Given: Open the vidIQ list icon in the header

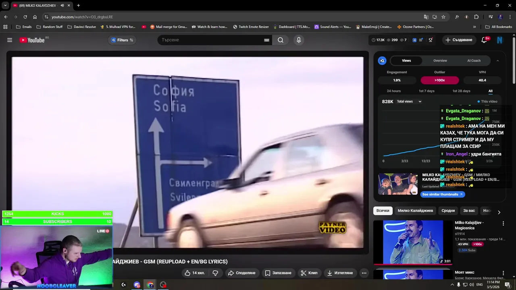Looking at the screenshot, I should click(421, 40).
